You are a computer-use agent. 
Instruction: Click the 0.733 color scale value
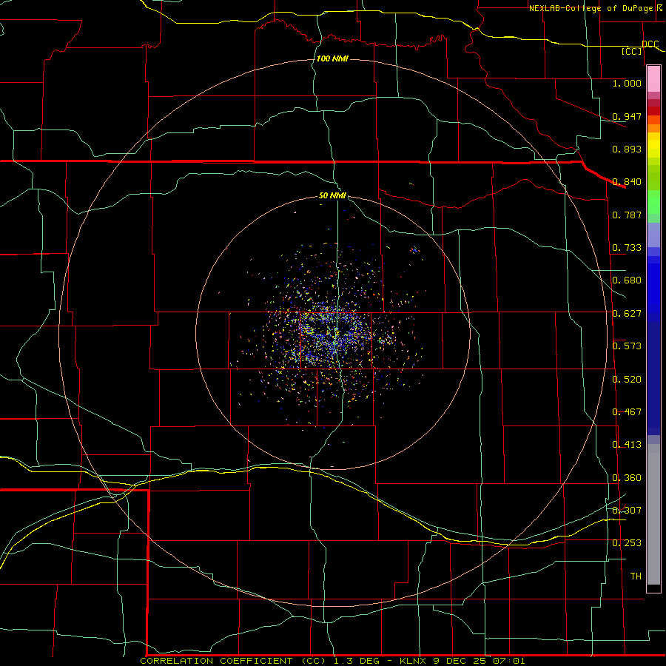coord(627,248)
